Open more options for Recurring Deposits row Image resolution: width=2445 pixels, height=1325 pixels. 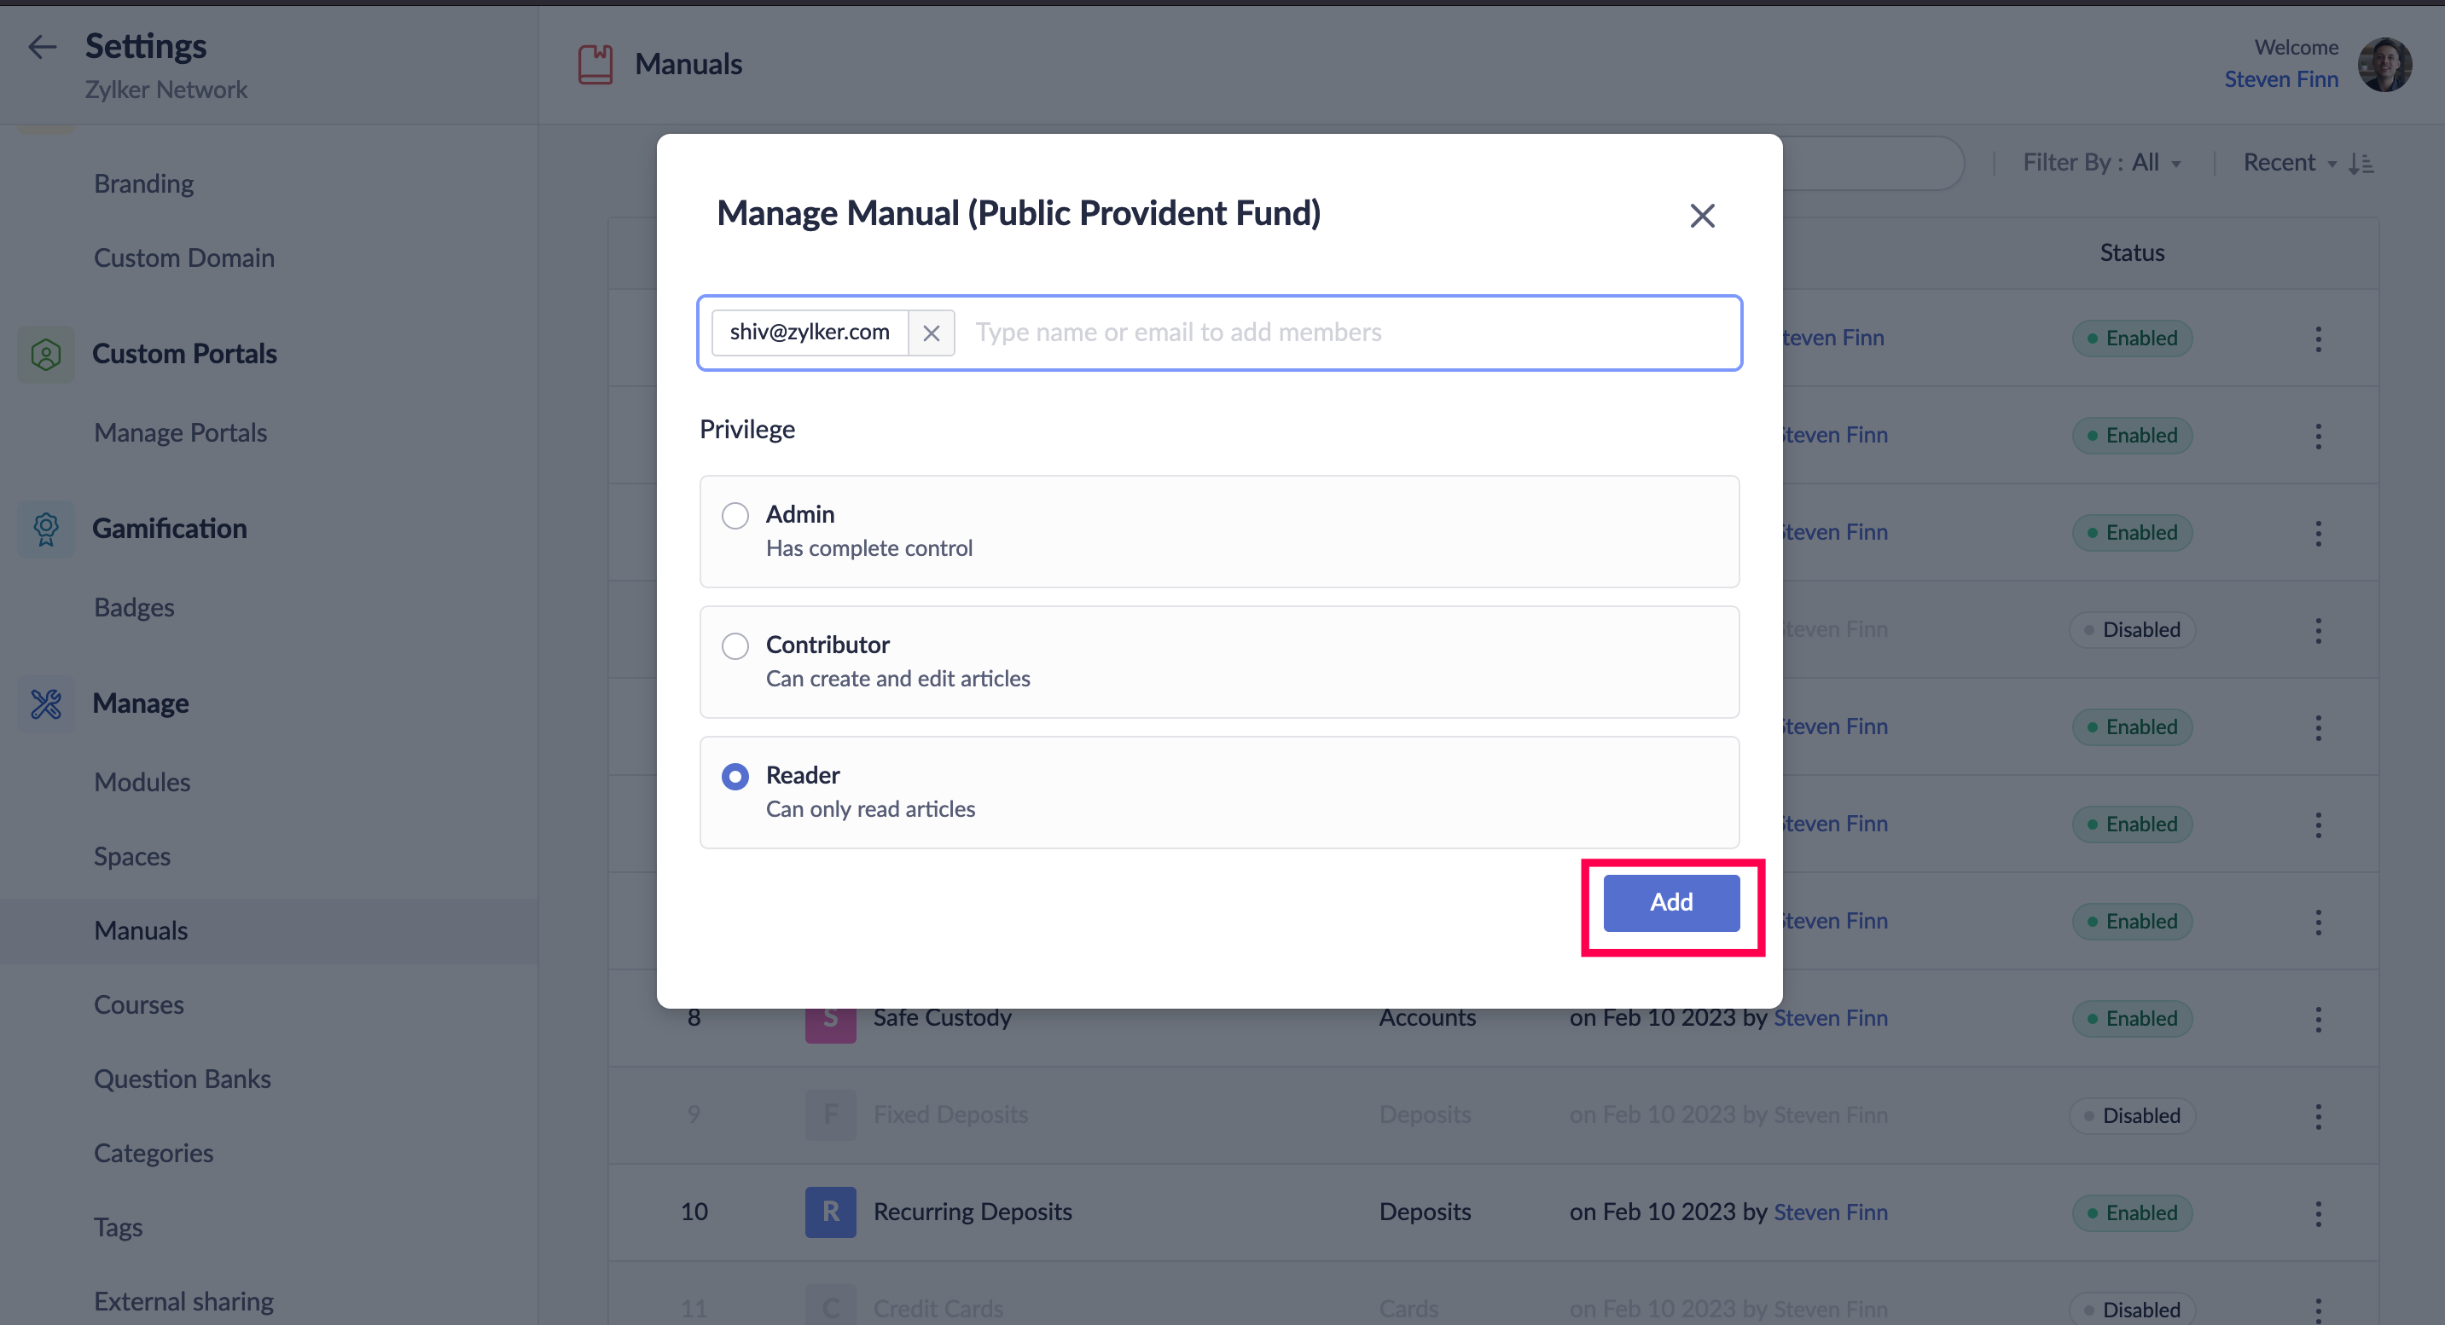coord(2318,1213)
